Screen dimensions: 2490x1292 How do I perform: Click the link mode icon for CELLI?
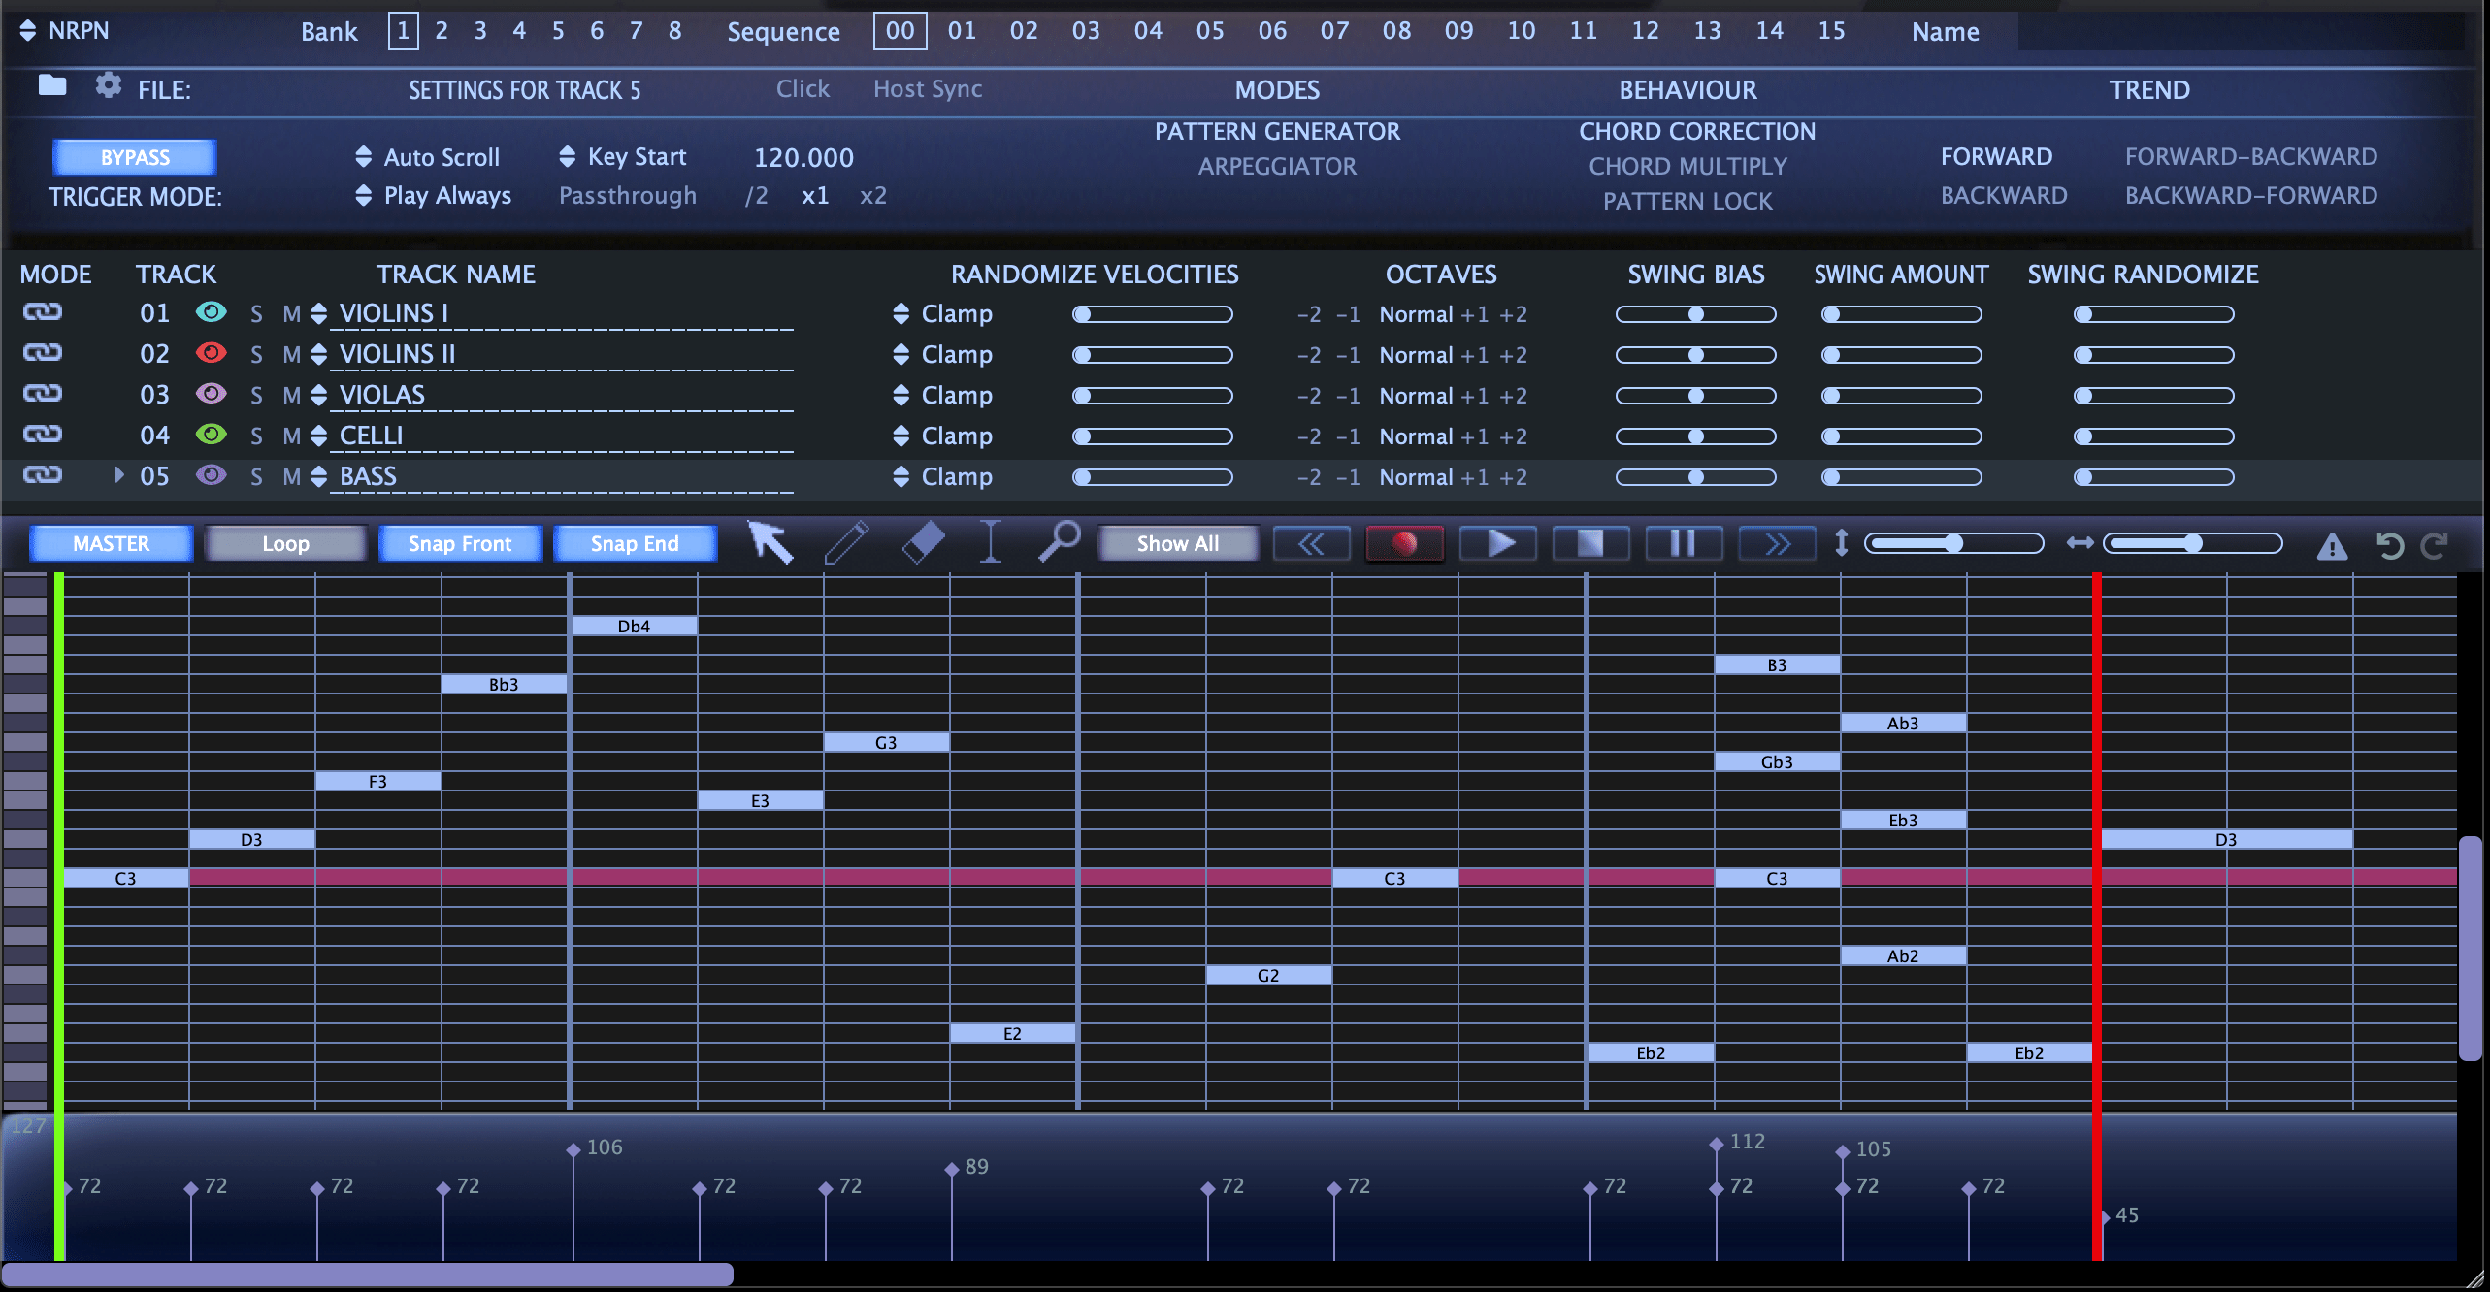pyautogui.click(x=43, y=435)
